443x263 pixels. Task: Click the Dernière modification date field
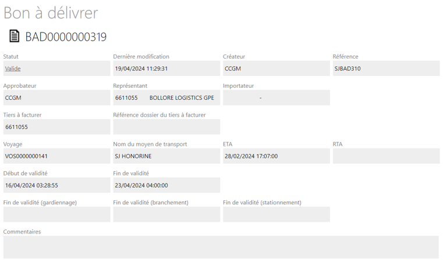pos(166,69)
